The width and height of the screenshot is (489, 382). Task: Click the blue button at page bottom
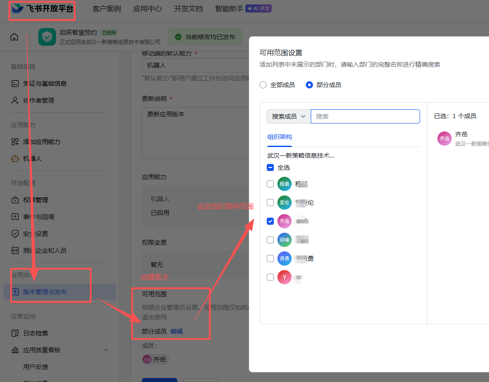coord(159,380)
